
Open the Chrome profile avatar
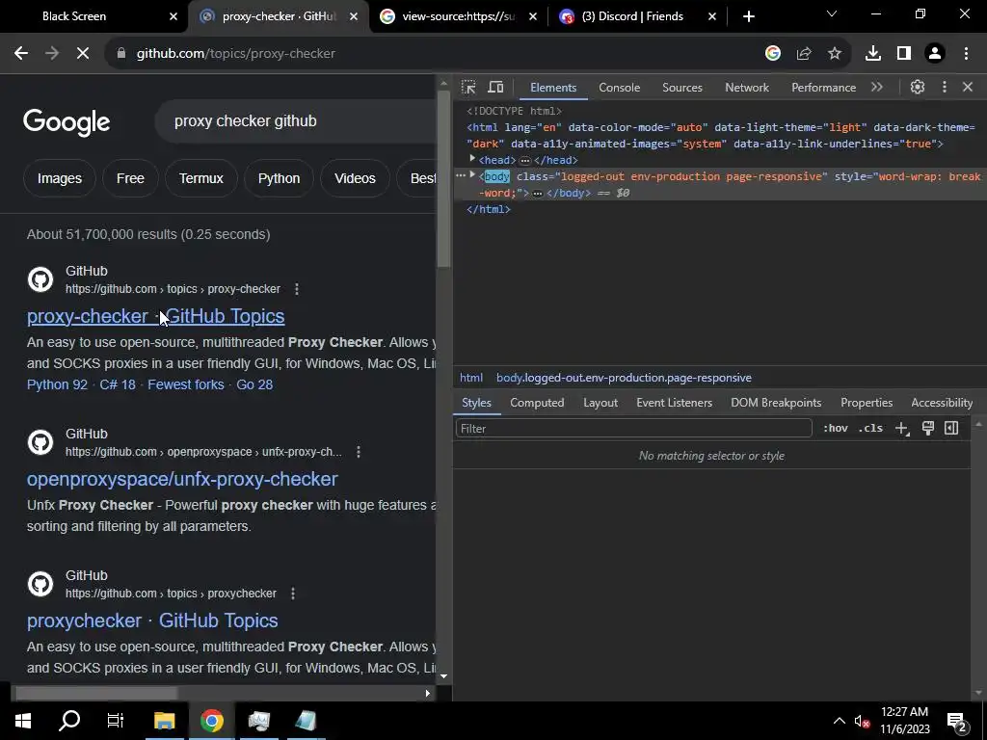point(935,54)
